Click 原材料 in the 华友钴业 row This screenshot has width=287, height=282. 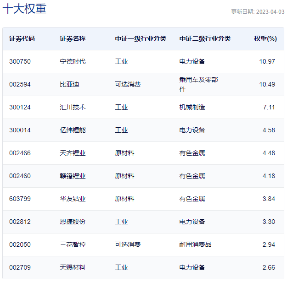[124, 199]
